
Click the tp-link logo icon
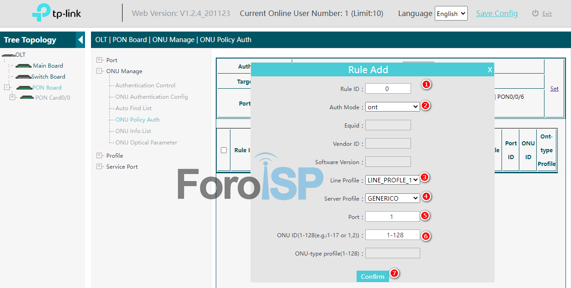click(41, 13)
